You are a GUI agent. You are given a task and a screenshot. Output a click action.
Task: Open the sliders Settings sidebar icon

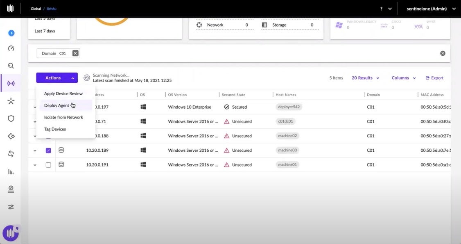click(11, 207)
